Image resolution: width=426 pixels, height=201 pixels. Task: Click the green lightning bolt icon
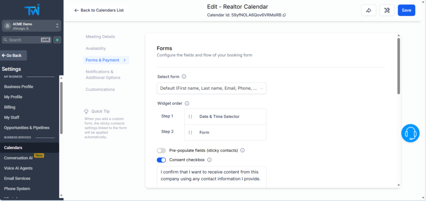[57, 40]
